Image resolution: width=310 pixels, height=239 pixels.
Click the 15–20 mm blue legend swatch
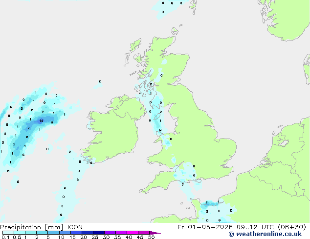pyautogui.click(x=76, y=233)
